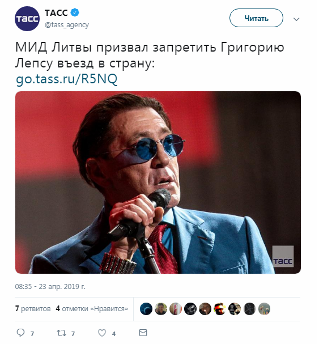Like the tweet with heart icon
The height and width of the screenshot is (344, 319).
[x=102, y=333]
